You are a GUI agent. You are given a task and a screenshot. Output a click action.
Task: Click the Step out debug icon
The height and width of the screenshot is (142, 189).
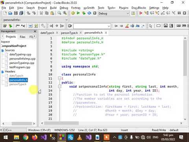point(163,13)
